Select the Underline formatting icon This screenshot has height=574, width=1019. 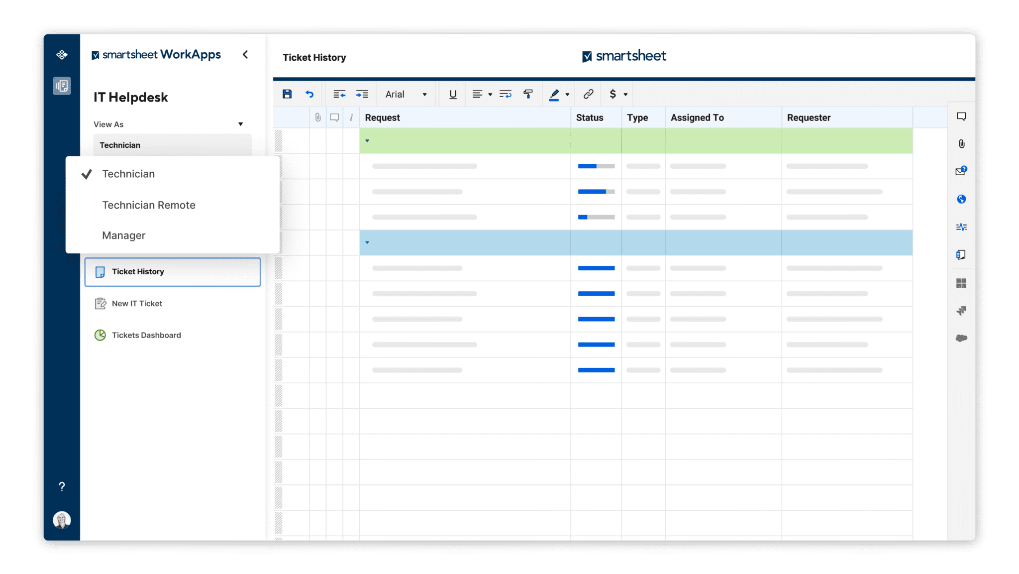(452, 94)
